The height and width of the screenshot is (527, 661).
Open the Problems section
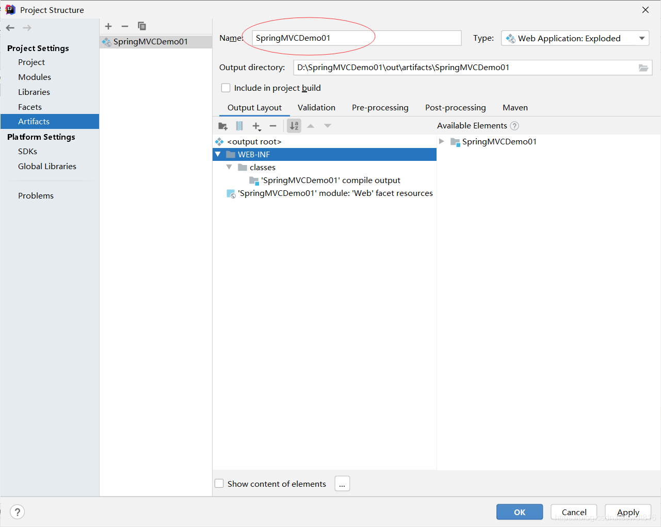(36, 195)
